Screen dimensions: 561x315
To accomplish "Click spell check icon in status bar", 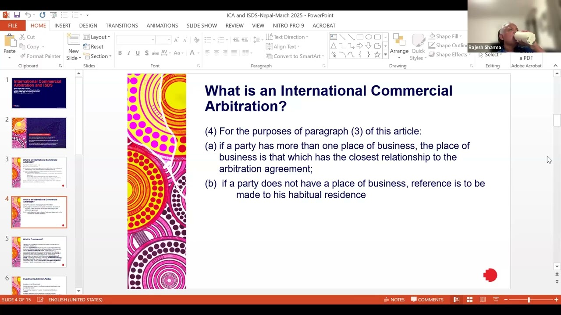I will pos(40,300).
